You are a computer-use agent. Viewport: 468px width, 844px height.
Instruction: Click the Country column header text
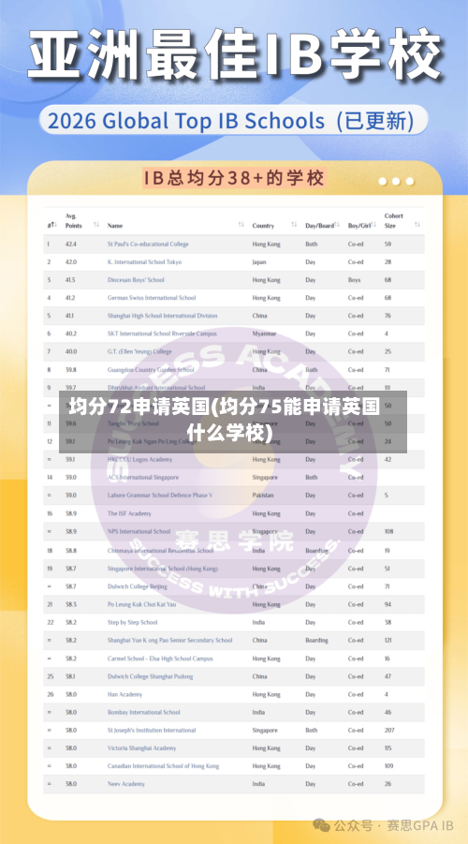[x=263, y=226]
